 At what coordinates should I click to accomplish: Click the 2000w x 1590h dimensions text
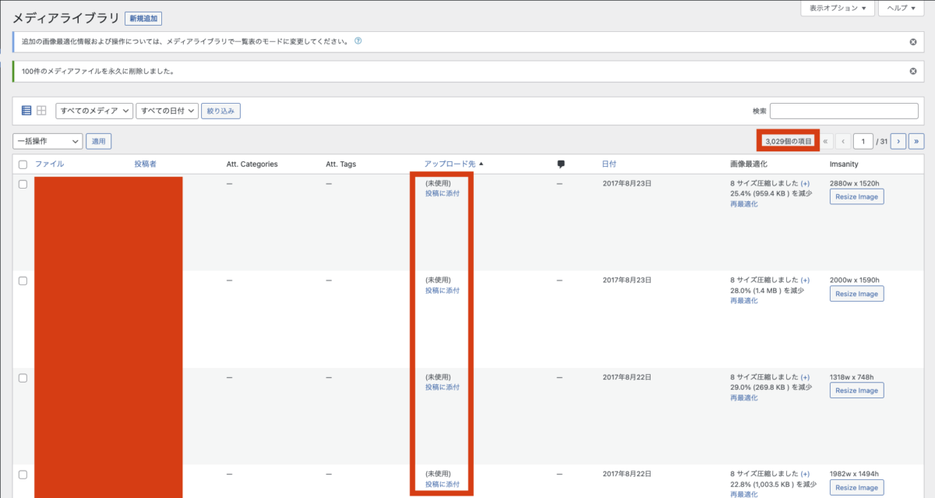[856, 281]
